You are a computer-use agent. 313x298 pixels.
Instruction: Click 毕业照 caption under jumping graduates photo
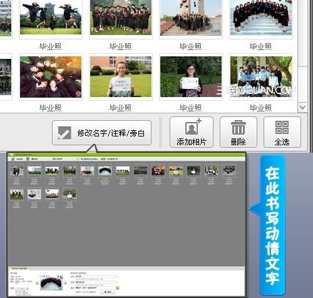50,46
